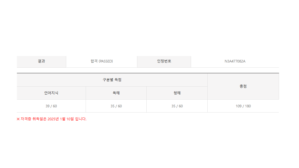The height and width of the screenshot is (168, 299).
Task: Click the 독해 column header
Action: pos(116,93)
